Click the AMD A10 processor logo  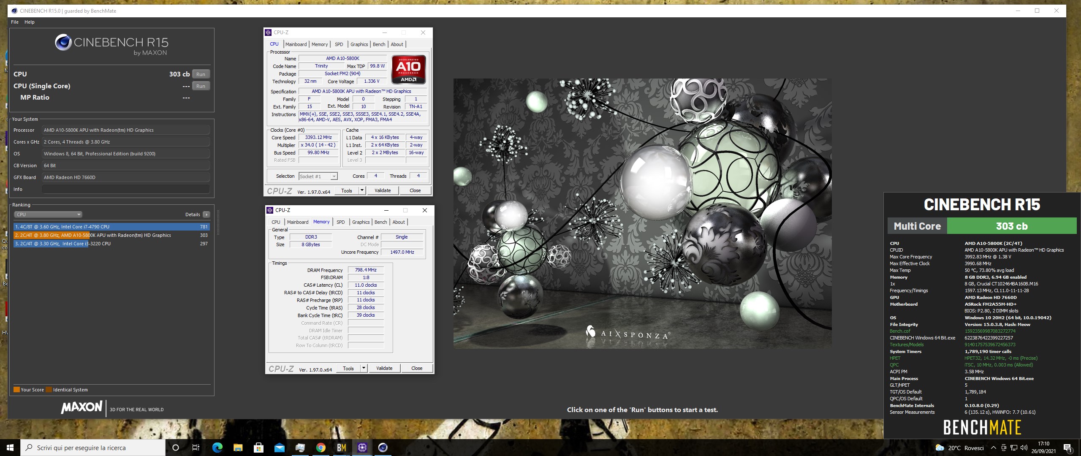tap(408, 70)
